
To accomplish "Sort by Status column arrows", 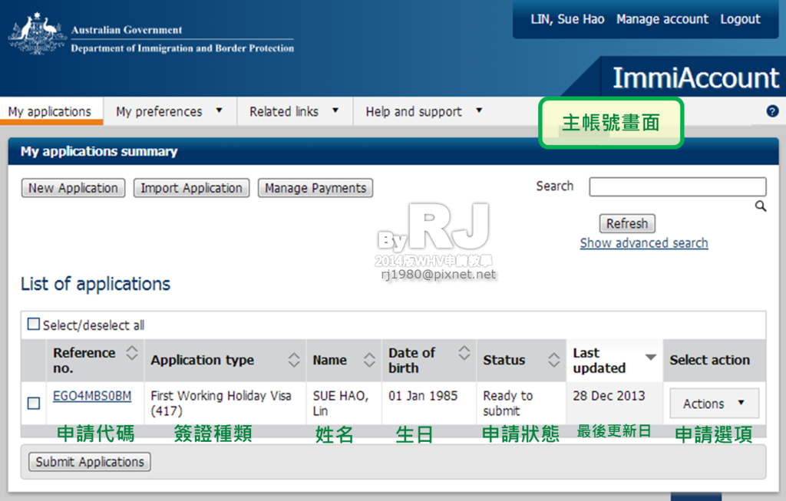I will [554, 360].
